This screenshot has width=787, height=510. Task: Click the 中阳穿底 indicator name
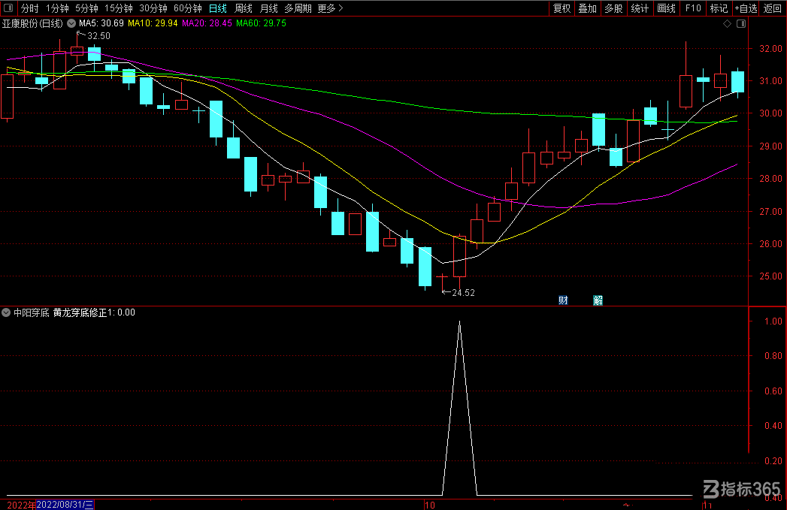pos(31,312)
